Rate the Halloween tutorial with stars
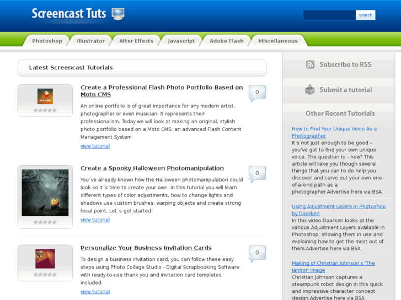401x300 pixels. click(x=45, y=222)
